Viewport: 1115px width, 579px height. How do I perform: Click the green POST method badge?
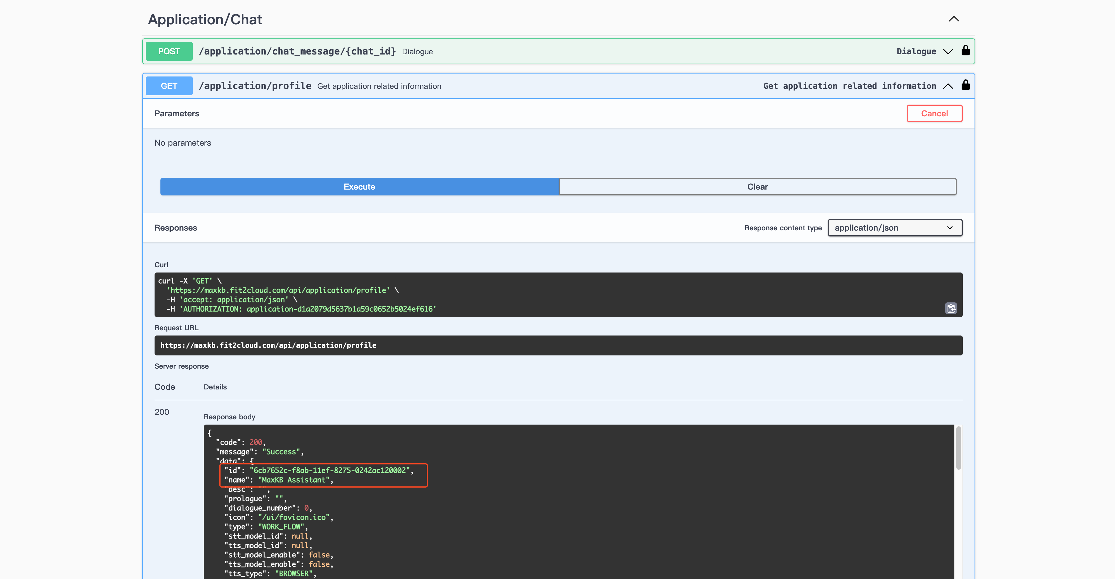tap(169, 52)
